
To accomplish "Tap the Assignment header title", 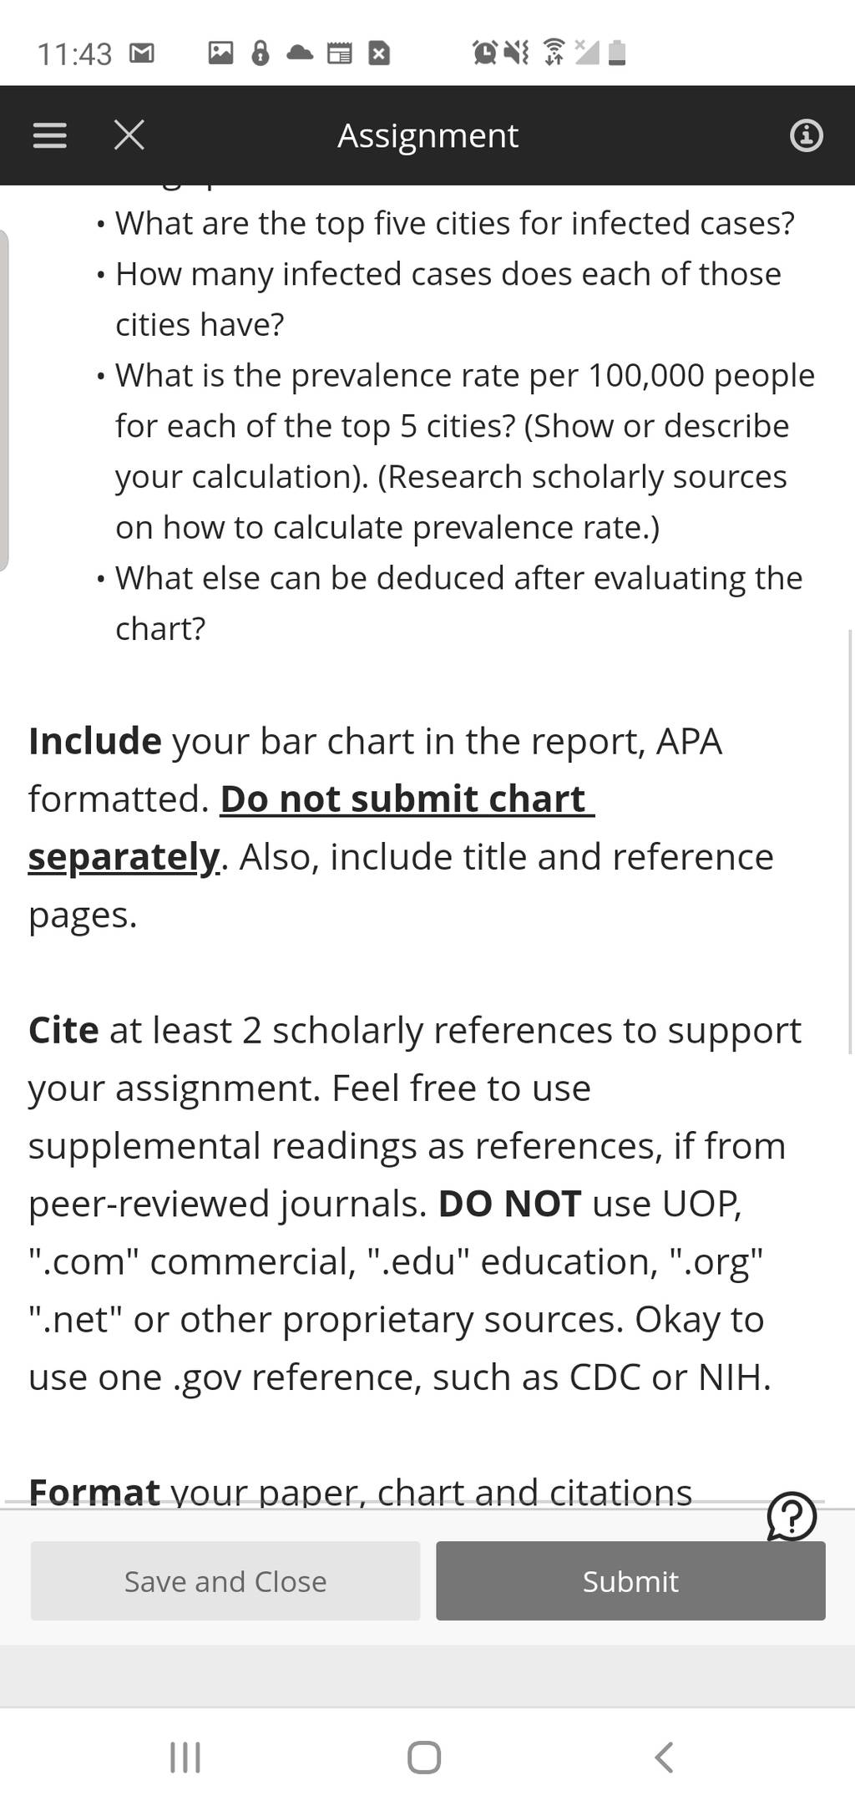I will [427, 135].
